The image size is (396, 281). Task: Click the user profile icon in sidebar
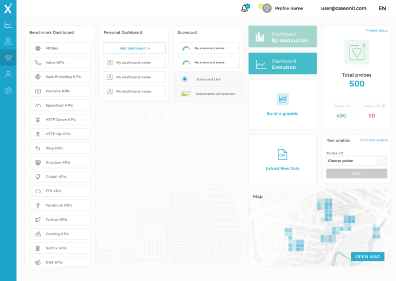click(8, 74)
